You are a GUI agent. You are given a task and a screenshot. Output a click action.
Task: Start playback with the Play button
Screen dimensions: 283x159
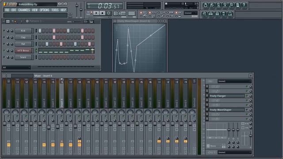point(96,13)
